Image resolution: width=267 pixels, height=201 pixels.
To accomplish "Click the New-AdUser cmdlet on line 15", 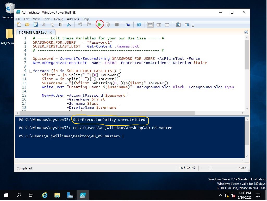I will coord(53,95).
